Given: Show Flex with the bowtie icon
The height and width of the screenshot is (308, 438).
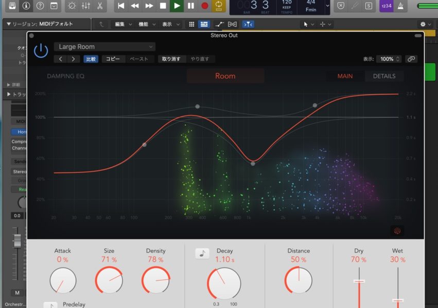Looking at the screenshot, I should (233, 25).
